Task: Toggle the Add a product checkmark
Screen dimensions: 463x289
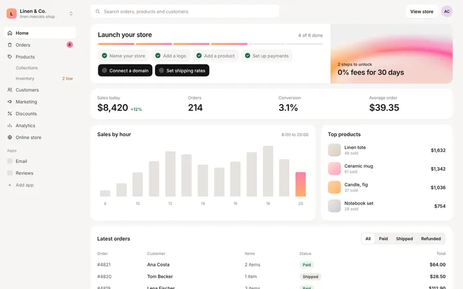Action: [199, 55]
